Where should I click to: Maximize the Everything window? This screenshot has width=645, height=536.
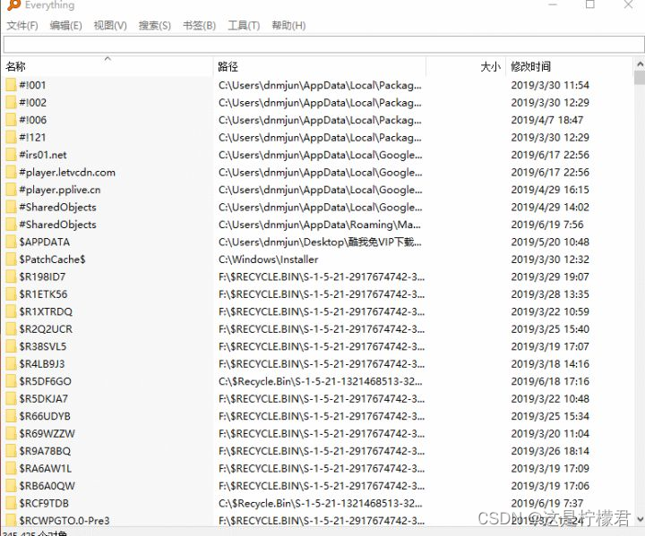click(589, 4)
